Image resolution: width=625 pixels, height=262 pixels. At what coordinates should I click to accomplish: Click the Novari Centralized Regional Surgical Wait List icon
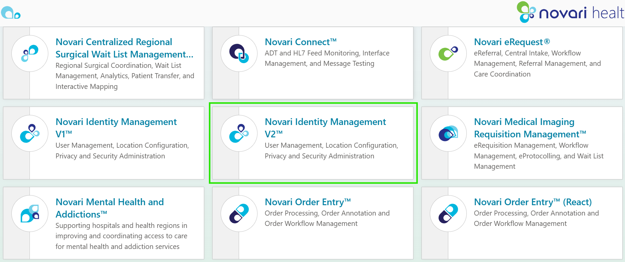[x=30, y=53]
